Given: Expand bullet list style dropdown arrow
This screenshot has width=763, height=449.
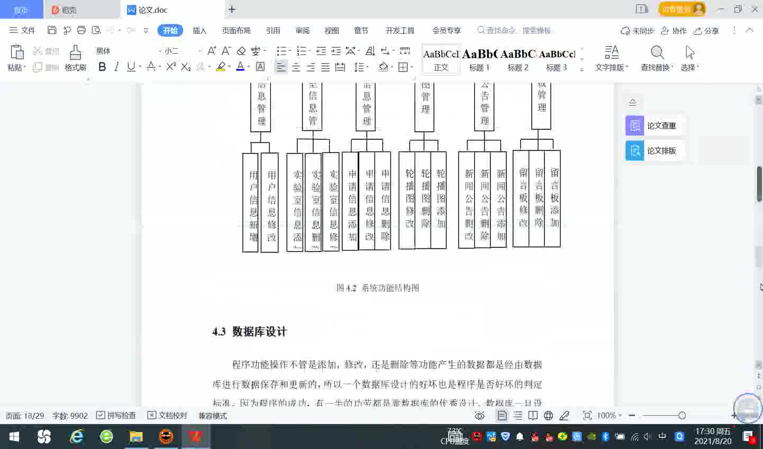Looking at the screenshot, I should pyautogui.click(x=290, y=51).
